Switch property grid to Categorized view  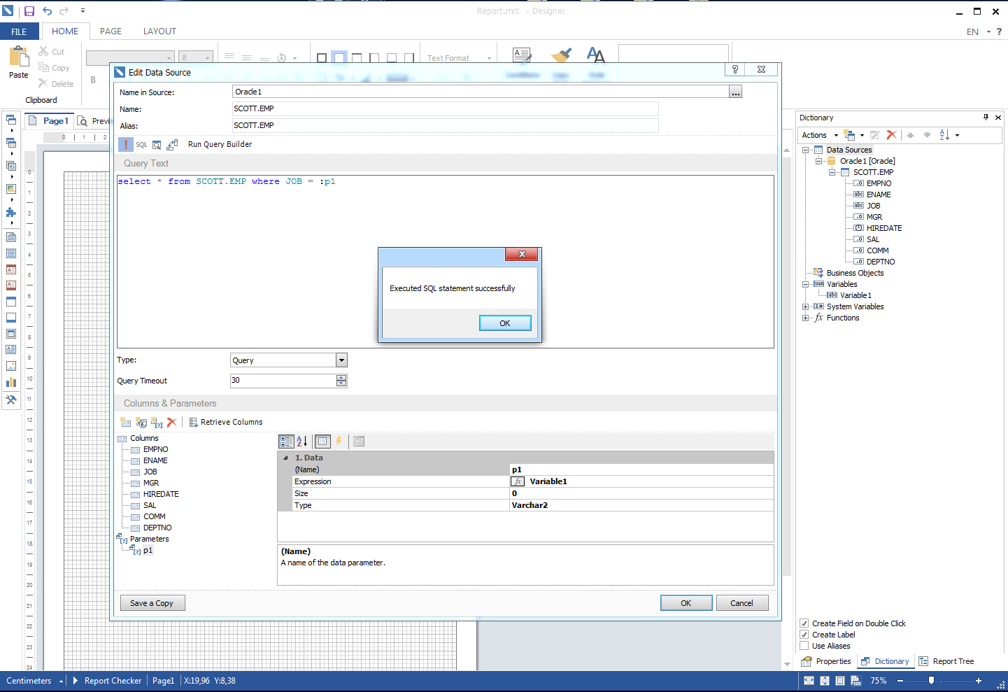286,442
